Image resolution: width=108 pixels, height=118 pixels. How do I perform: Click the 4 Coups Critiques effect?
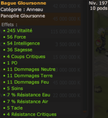pos(24,57)
